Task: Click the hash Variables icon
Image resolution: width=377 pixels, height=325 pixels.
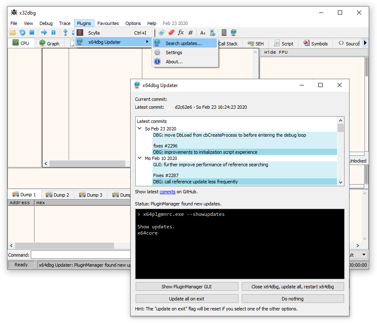Action: 191,32
